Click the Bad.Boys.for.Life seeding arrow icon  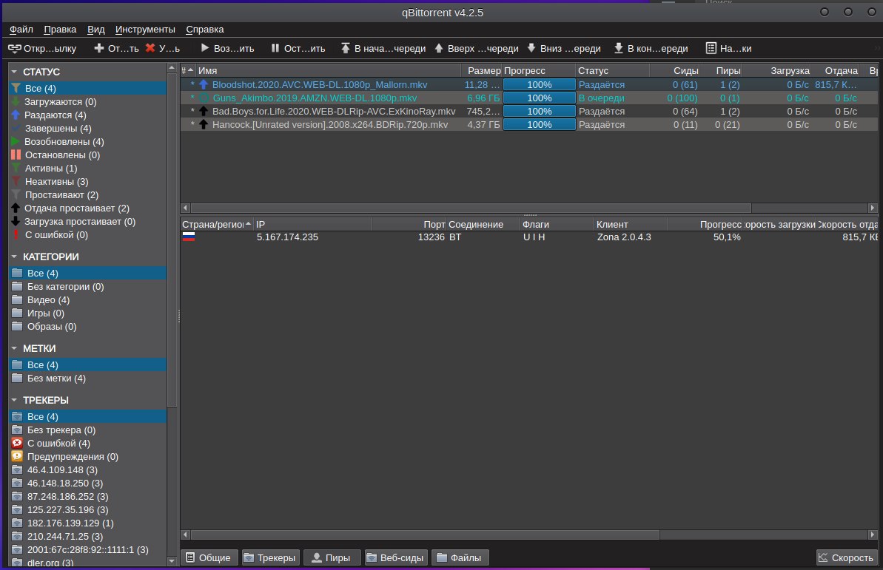[204, 112]
